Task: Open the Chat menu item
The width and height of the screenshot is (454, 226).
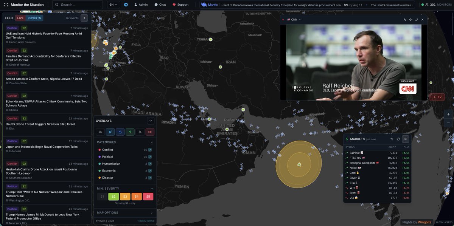Action: coord(160,5)
